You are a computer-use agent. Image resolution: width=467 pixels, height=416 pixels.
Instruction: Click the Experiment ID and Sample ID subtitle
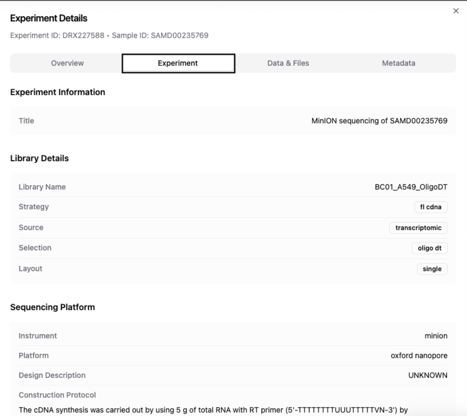click(109, 35)
